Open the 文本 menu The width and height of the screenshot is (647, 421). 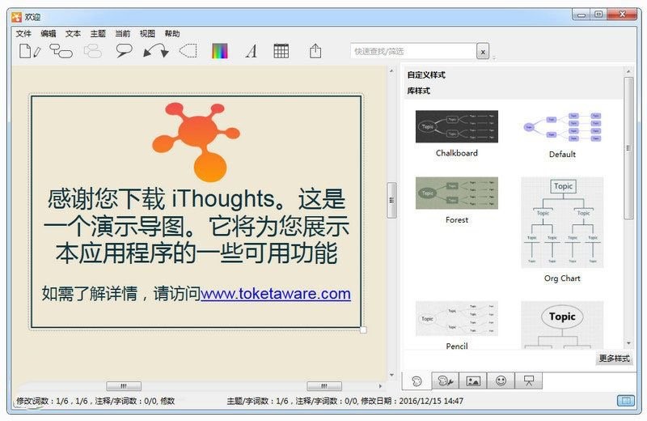click(73, 33)
